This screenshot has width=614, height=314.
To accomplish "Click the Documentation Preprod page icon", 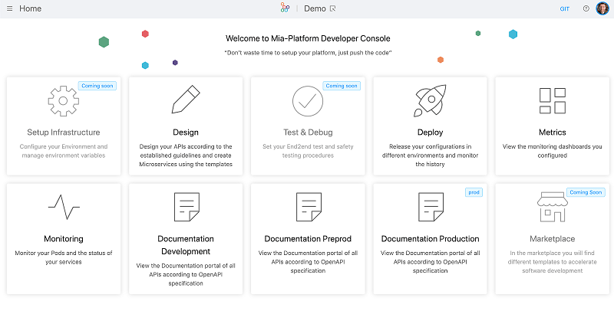I will [309, 207].
